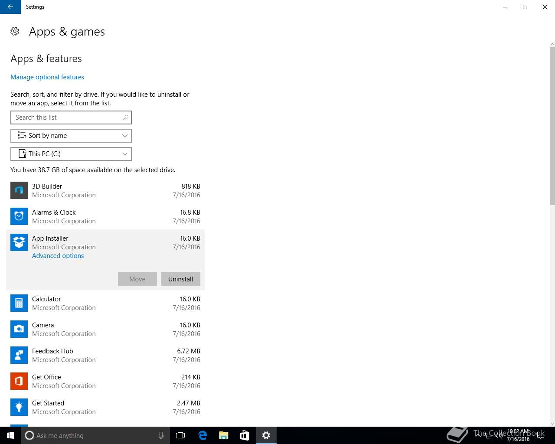Click the App Installer box icon
Viewport: 555px width, 444px height.
tap(19, 242)
